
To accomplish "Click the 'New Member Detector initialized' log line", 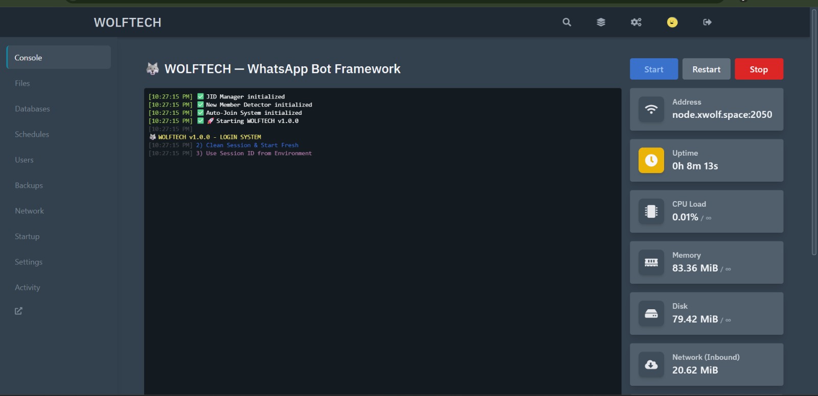I will point(230,105).
